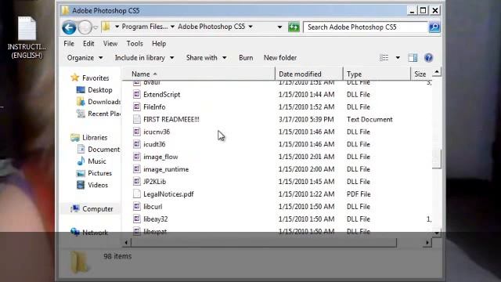Viewport: 501px width, 282px height.
Task: Click the 'PDF File' type cell
Action: point(359,194)
